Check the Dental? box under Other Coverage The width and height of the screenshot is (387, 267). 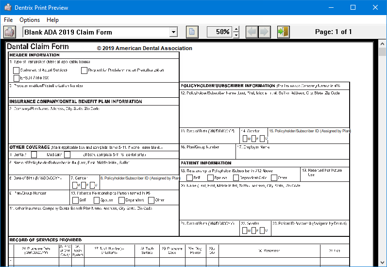[x=34, y=155]
